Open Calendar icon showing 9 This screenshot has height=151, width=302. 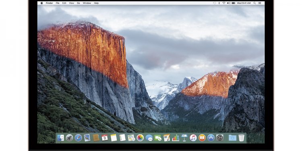click(x=105, y=138)
